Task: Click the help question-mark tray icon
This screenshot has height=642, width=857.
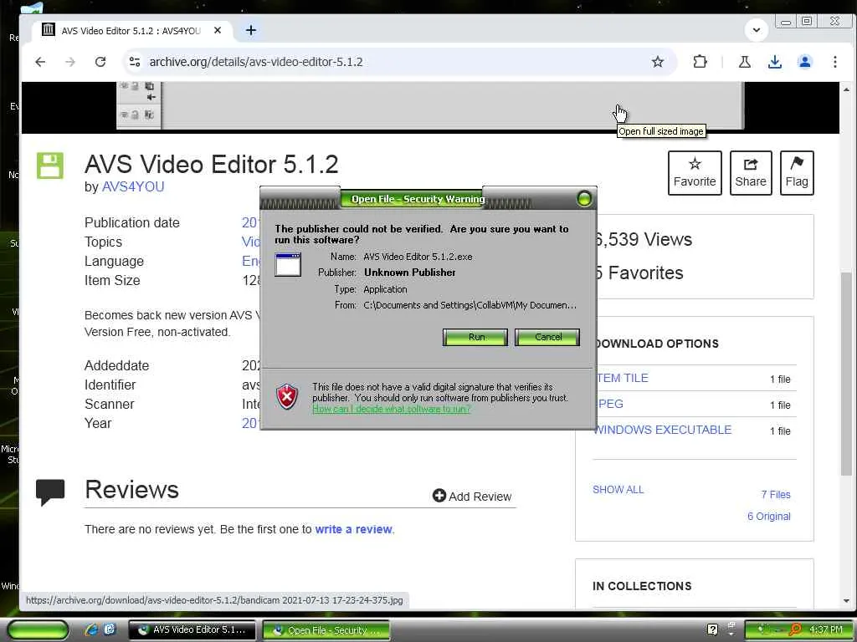Action: 712,630
